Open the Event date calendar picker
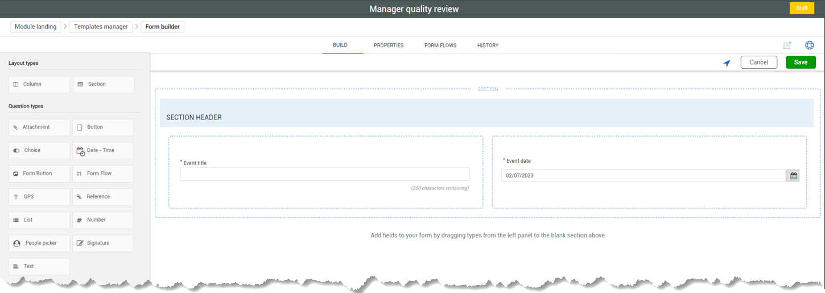 pyautogui.click(x=793, y=176)
